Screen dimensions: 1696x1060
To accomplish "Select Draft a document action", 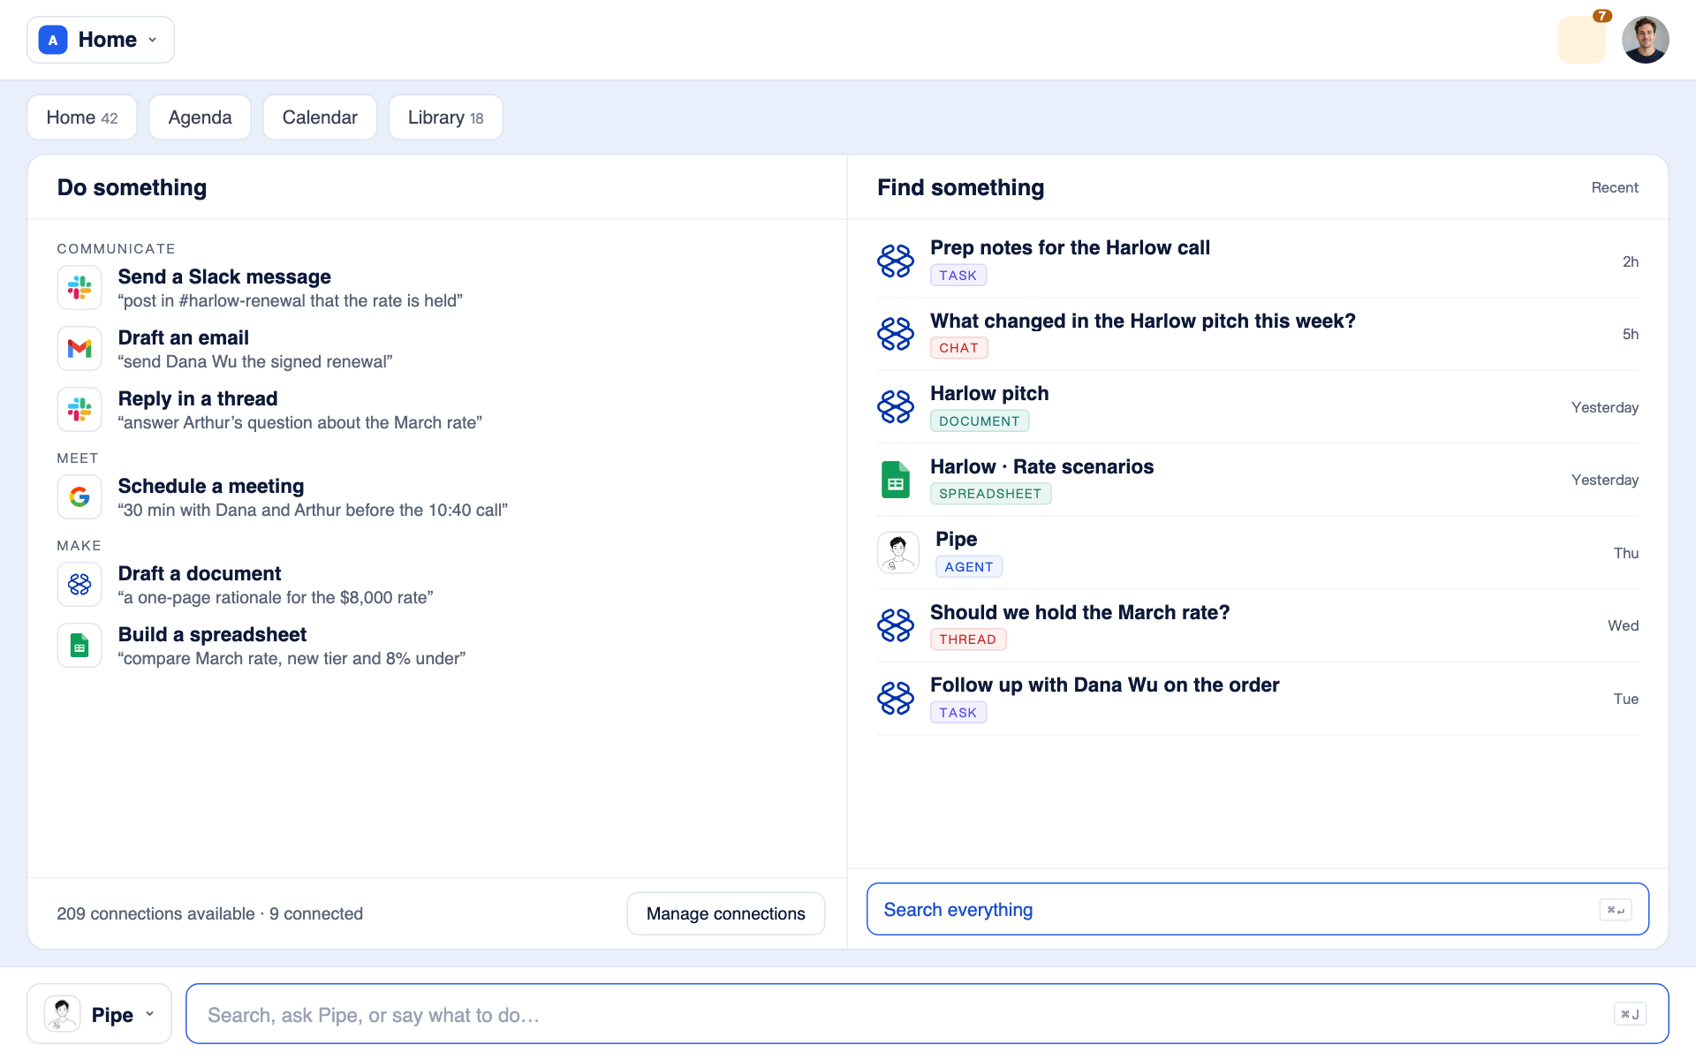I will click(x=200, y=573).
